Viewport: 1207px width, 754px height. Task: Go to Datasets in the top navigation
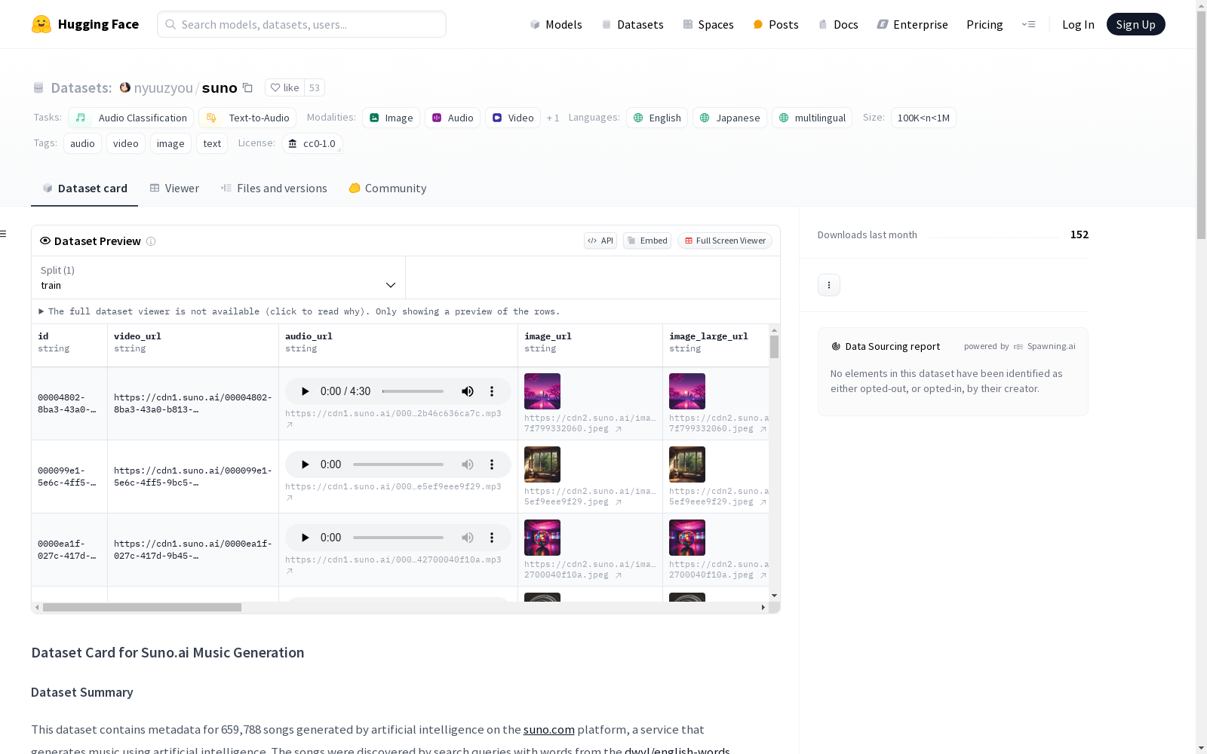632,24
